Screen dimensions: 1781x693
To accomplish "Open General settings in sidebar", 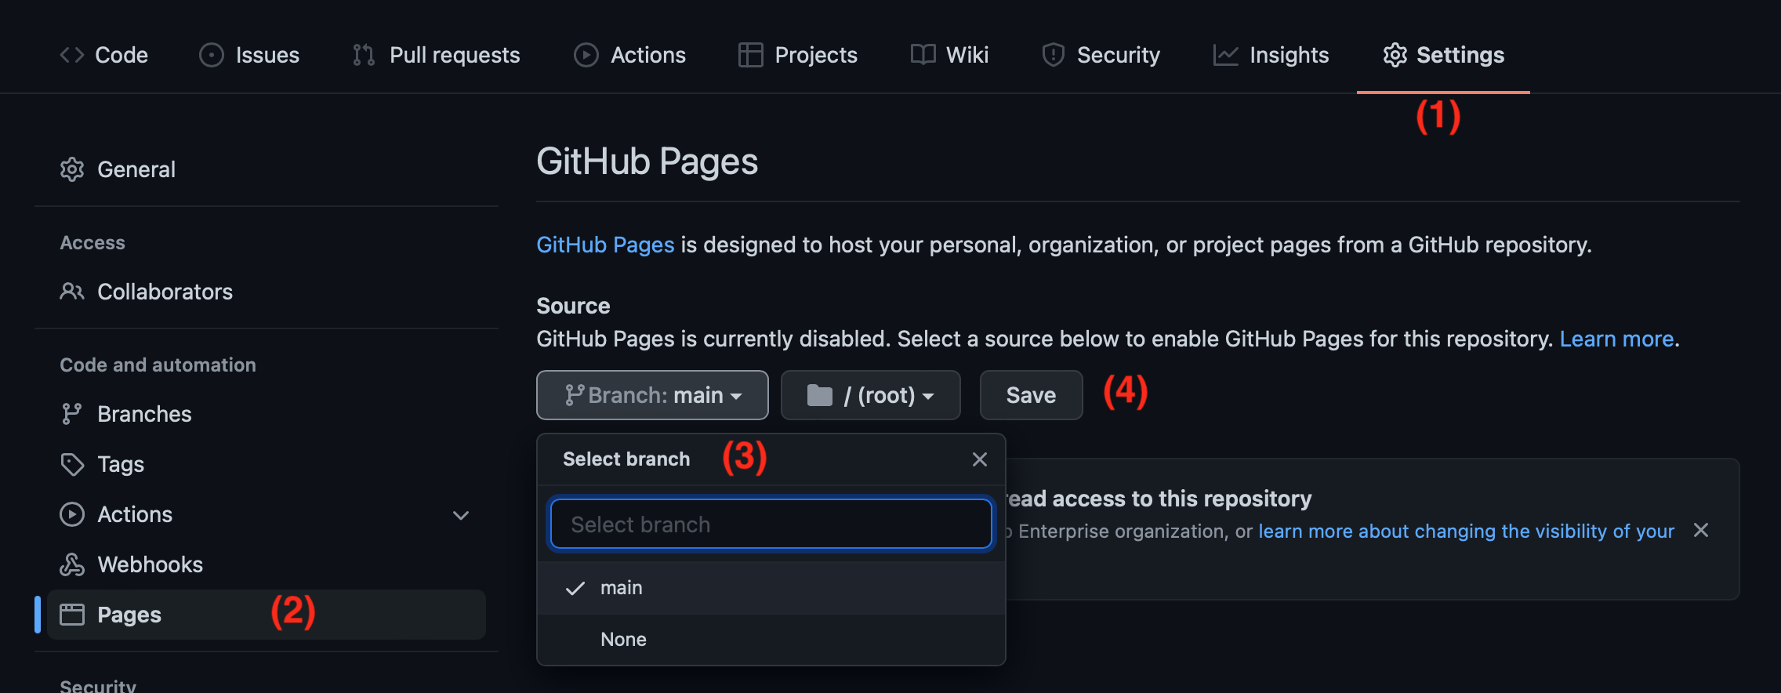I will tap(136, 169).
